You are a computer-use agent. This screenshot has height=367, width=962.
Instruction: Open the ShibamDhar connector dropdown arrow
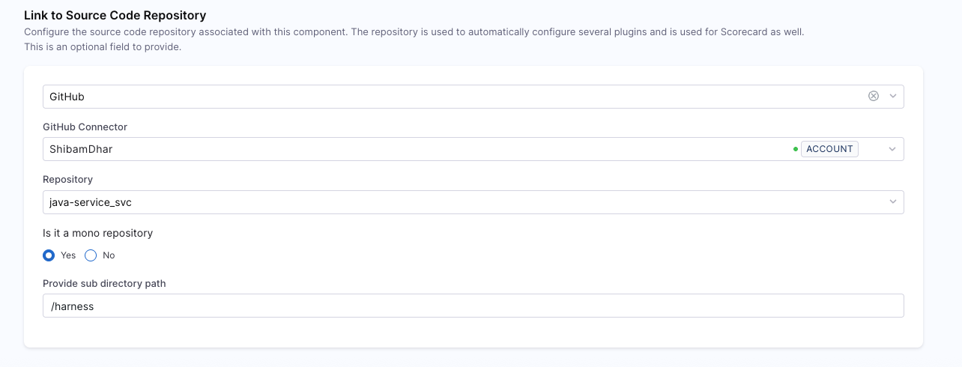(x=892, y=149)
